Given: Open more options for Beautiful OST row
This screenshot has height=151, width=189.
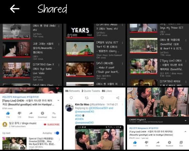Looking at the screenshot, I should pos(186,40).
